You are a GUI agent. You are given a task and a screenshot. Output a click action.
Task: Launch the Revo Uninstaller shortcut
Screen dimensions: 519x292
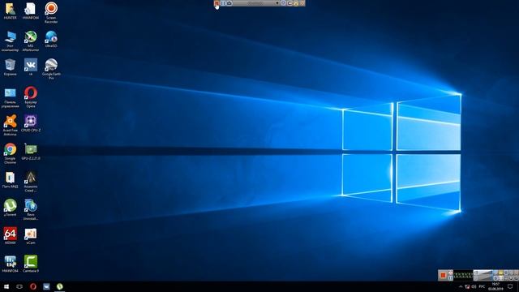pos(31,209)
